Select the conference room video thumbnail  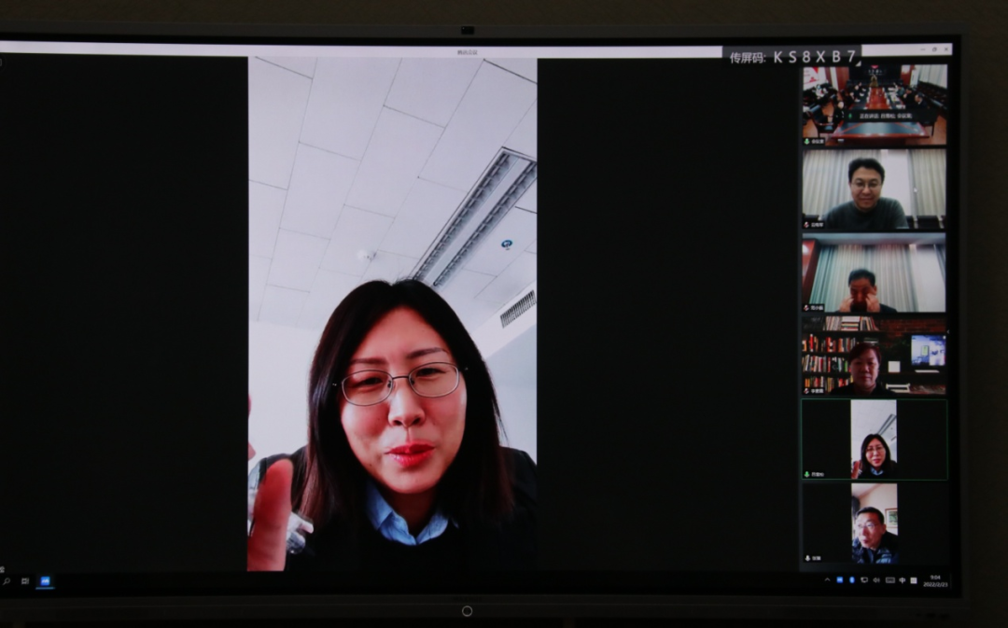click(x=875, y=103)
